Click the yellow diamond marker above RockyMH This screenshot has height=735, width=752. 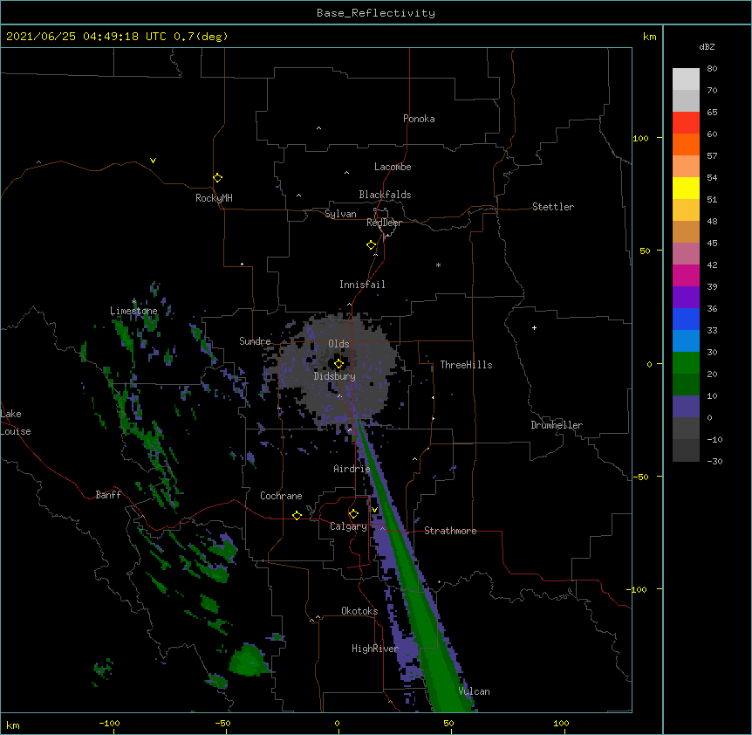click(x=217, y=178)
